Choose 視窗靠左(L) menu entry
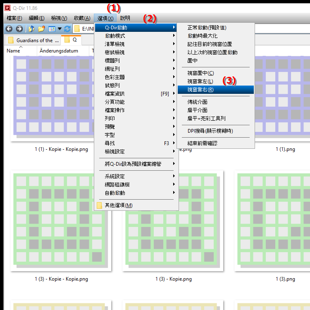 [215, 81]
